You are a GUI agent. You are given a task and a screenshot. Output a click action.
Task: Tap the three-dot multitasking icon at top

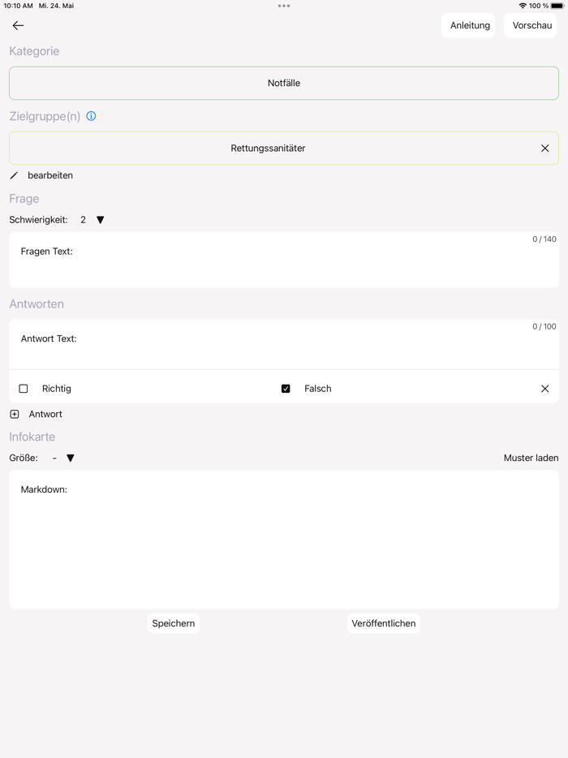(284, 6)
